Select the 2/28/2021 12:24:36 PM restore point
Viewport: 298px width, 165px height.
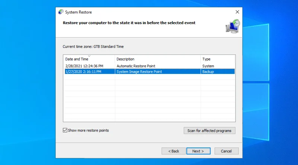pos(150,66)
